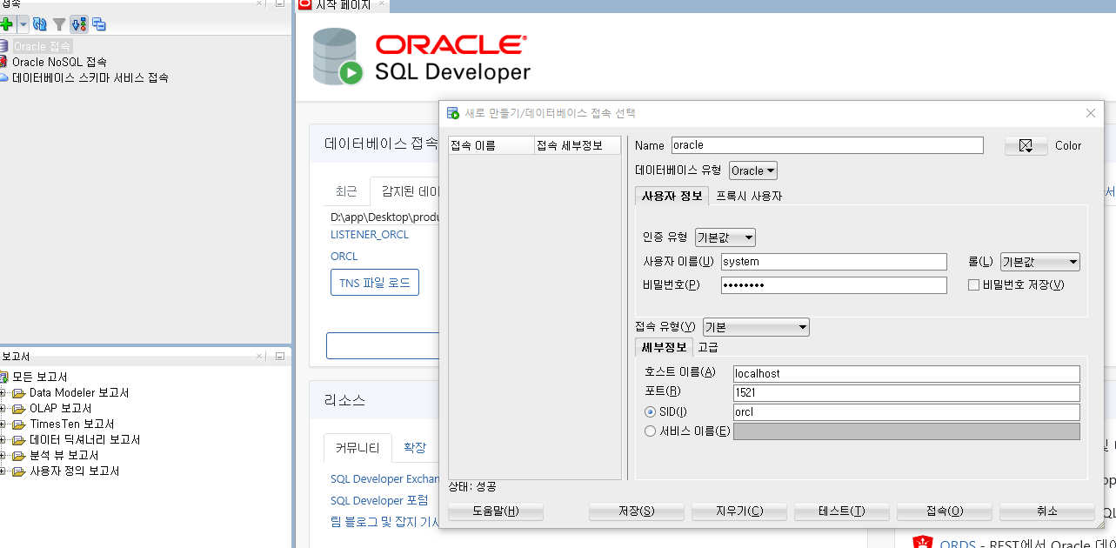Open the 인증 유형 dropdown
Screen dimensions: 1116x548
[725, 237]
